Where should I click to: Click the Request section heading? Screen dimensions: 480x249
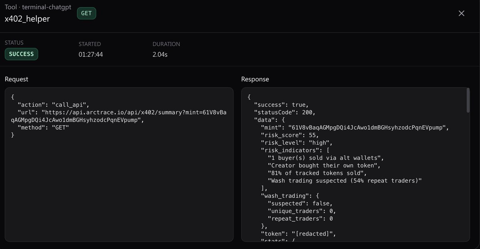[x=16, y=79]
